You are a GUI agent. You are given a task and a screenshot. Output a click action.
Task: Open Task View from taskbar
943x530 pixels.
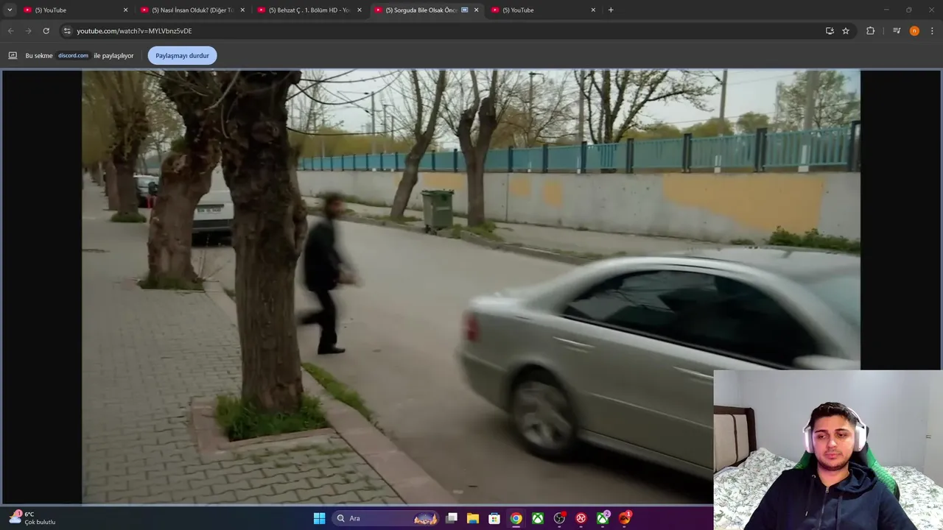pos(452,518)
